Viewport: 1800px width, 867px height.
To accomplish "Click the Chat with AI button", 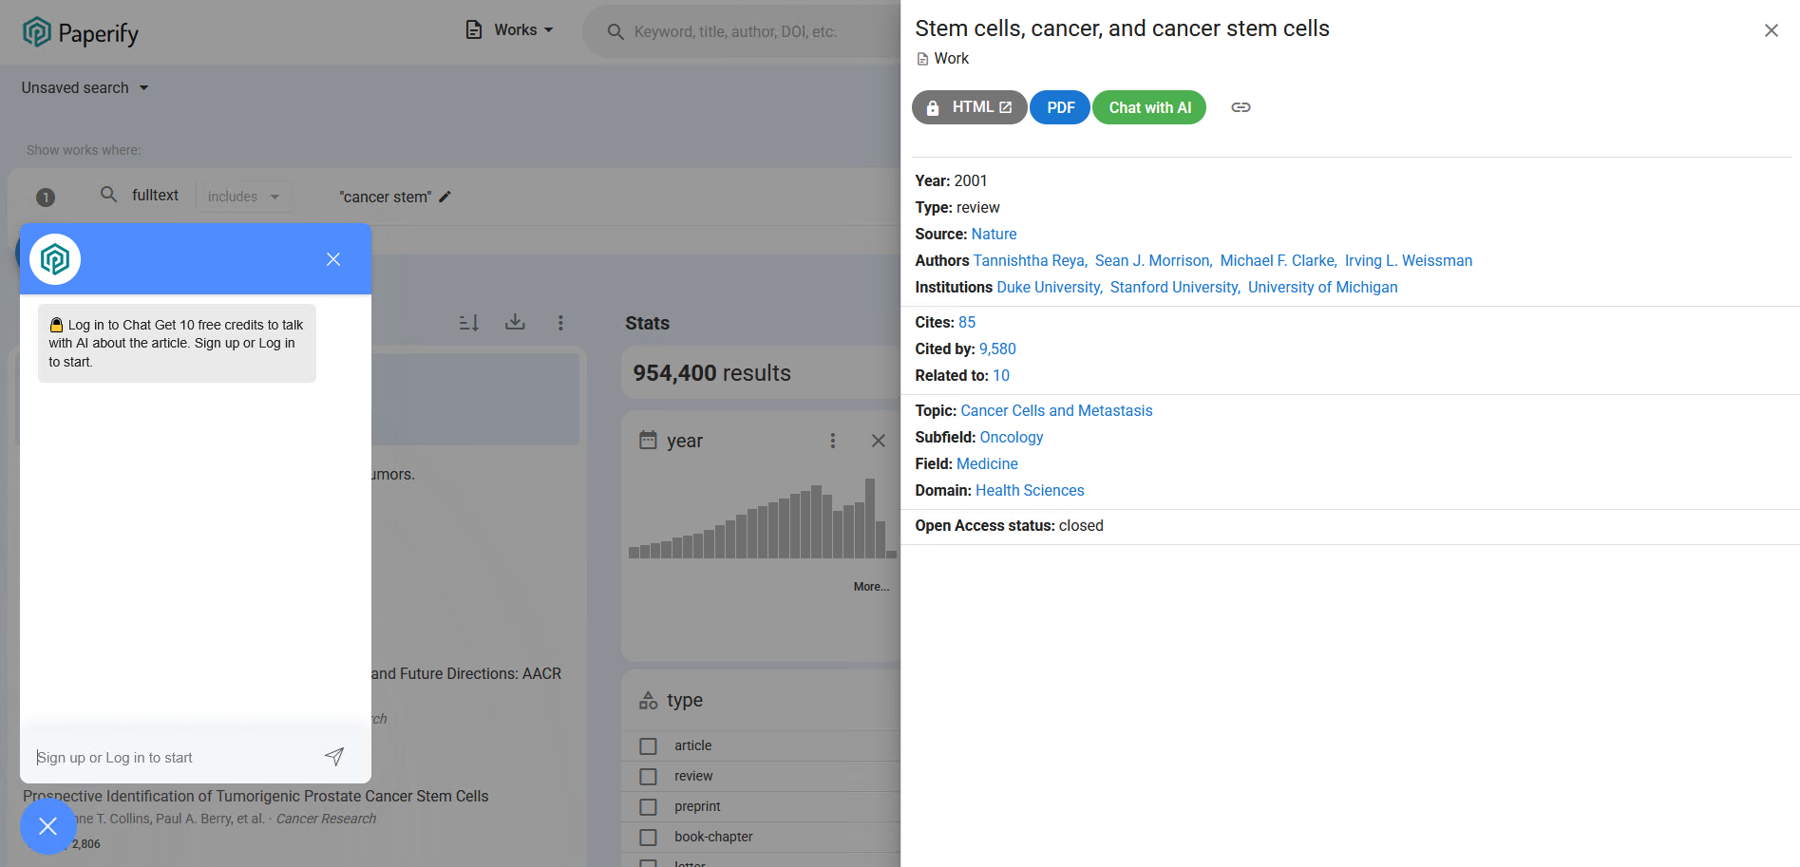I will click(x=1149, y=107).
